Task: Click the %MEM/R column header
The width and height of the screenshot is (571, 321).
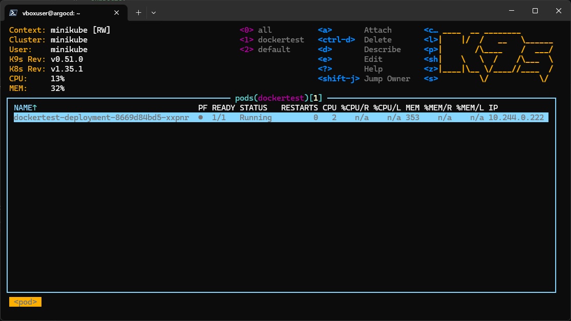Action: [438, 108]
